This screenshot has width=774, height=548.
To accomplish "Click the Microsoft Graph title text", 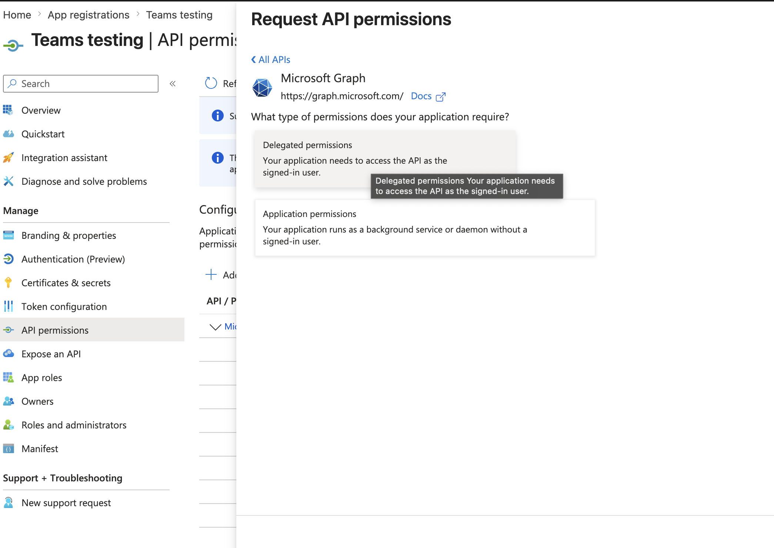I will (x=323, y=78).
